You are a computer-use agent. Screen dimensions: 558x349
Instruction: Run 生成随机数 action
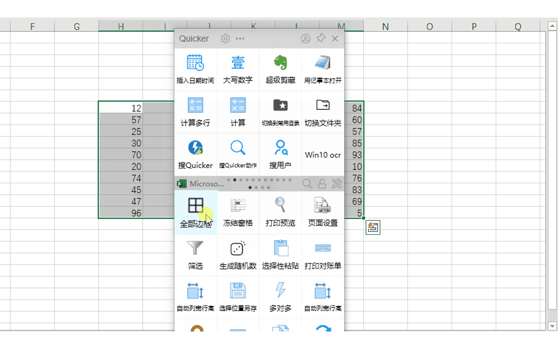pos(238,255)
